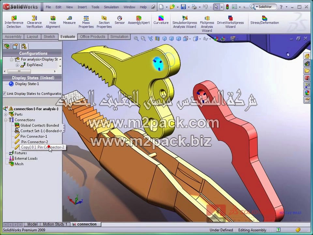Image resolution: width=313 pixels, height=235 pixels.
Task: Start the SimulationXpress Analysis Wizard
Action: [185, 22]
